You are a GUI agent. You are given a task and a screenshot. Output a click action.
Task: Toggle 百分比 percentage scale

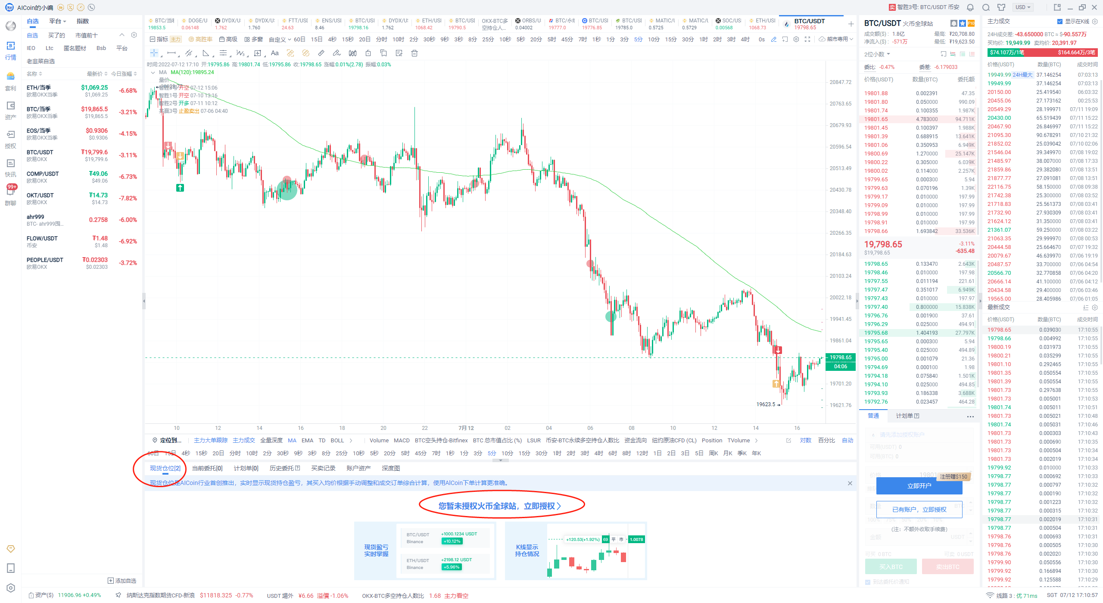pyautogui.click(x=826, y=440)
